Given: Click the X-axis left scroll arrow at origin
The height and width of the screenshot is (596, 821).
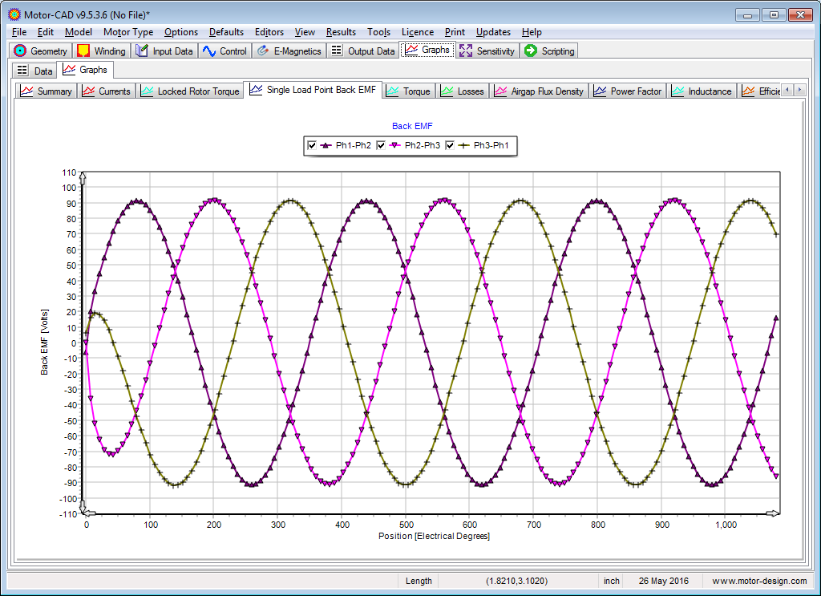Looking at the screenshot, I should click(x=90, y=513).
